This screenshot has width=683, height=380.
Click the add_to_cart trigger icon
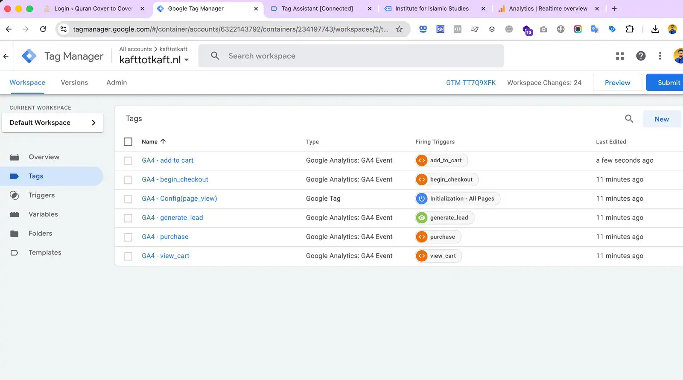click(x=422, y=161)
